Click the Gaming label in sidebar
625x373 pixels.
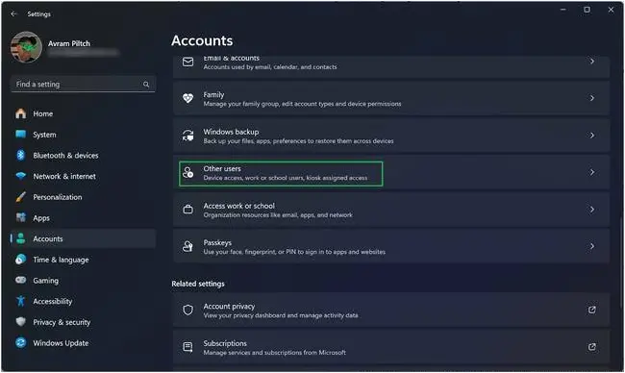[45, 281]
